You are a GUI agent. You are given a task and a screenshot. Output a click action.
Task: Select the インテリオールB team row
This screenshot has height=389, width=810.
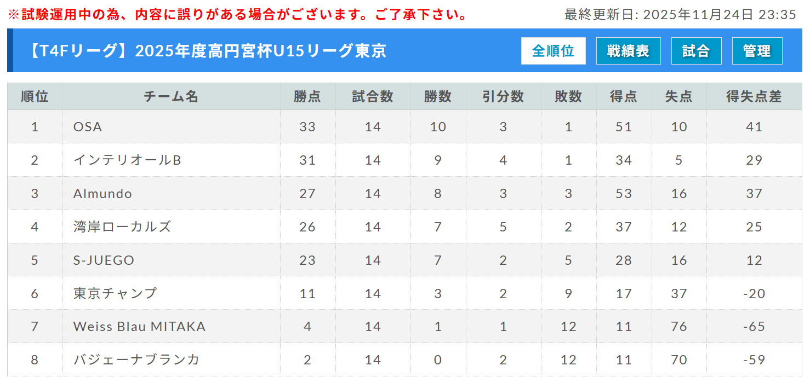[127, 160]
